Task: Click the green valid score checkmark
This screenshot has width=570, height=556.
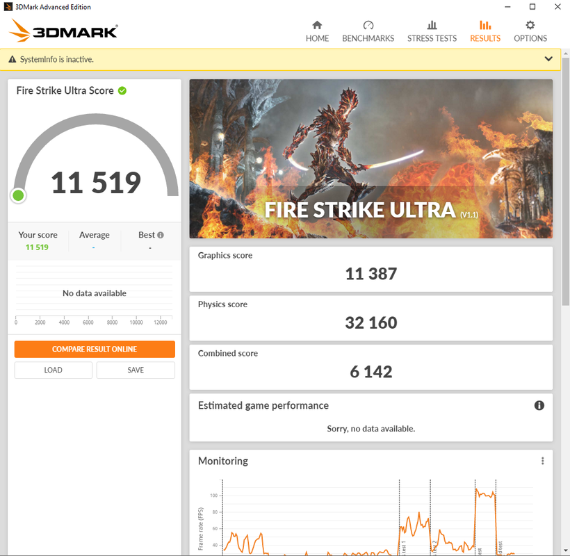Action: tap(122, 90)
